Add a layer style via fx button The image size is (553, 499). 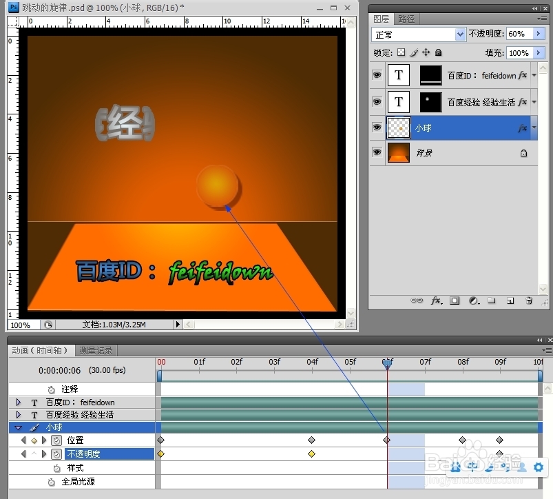pyautogui.click(x=436, y=301)
